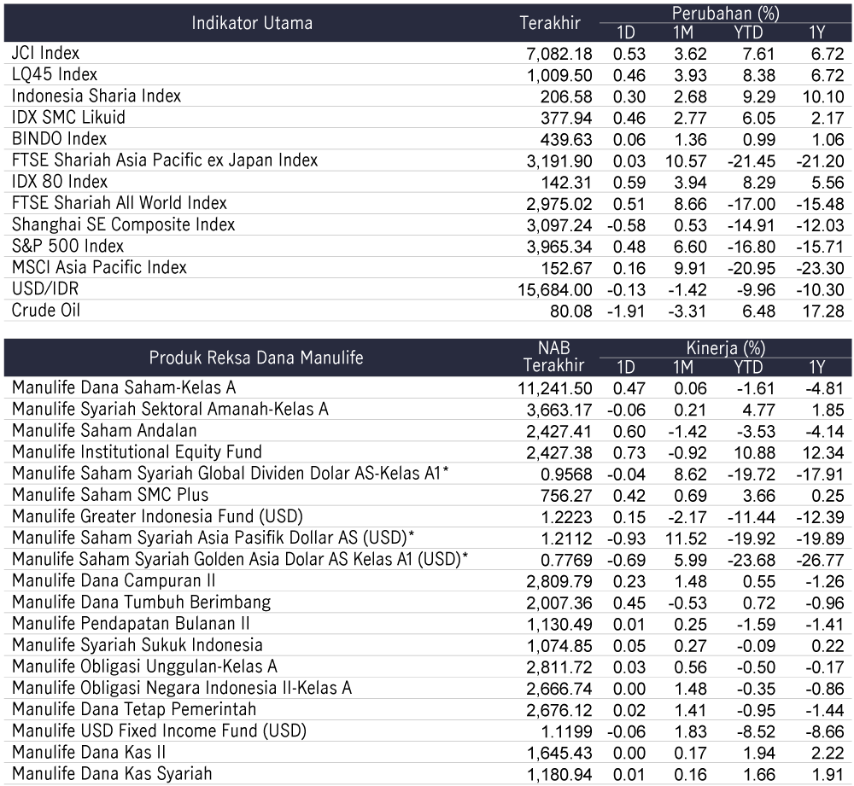Select the 1M value 10.57
This screenshot has width=854, height=786.
click(686, 161)
